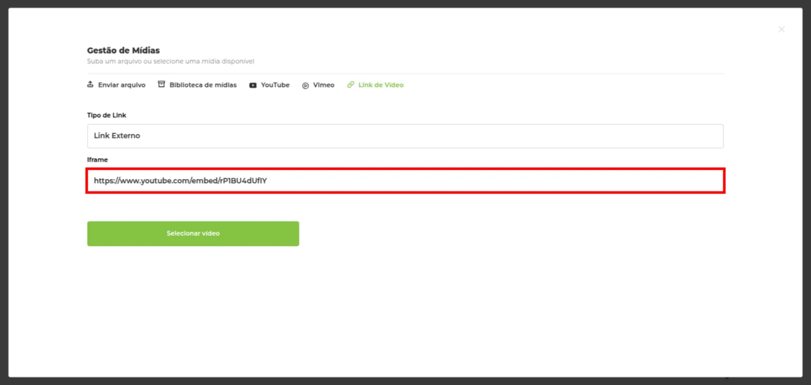Close the Gestão de Mídias dialog

click(x=782, y=29)
